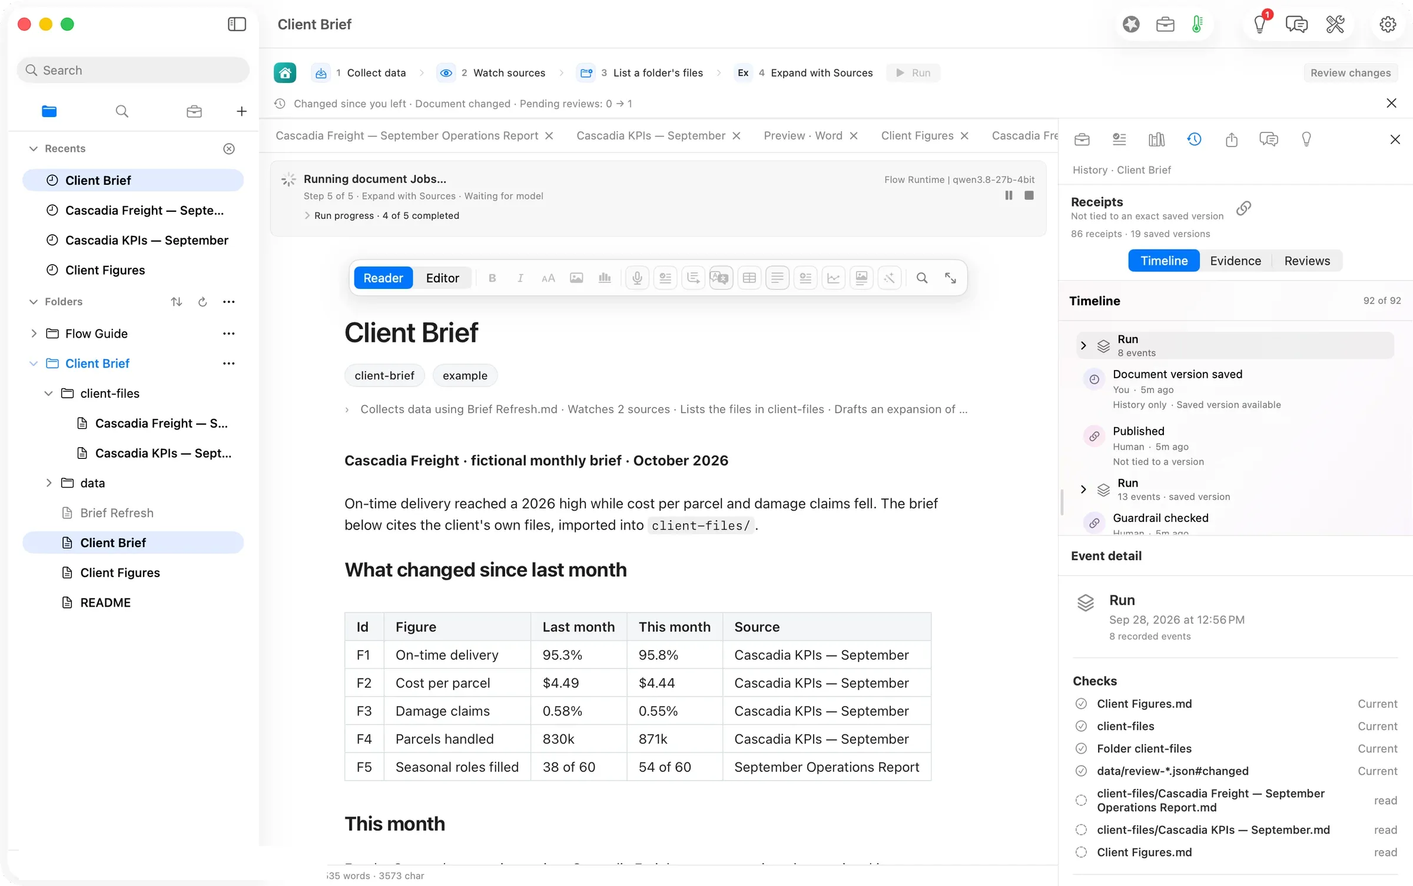The height and width of the screenshot is (886, 1413).
Task: Click the insert table toolbar icon
Action: tap(749, 278)
